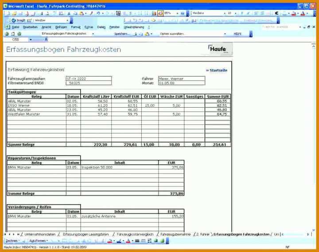This screenshot has width=319, height=252.
Task: Open the Option auswählen dropdown
Action: tap(225, 34)
